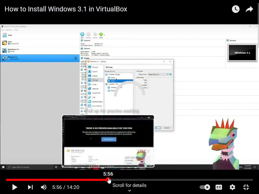The image size is (259, 194).
Task: Close the Windows 3.1 Settings dialog
Action: click(x=170, y=61)
